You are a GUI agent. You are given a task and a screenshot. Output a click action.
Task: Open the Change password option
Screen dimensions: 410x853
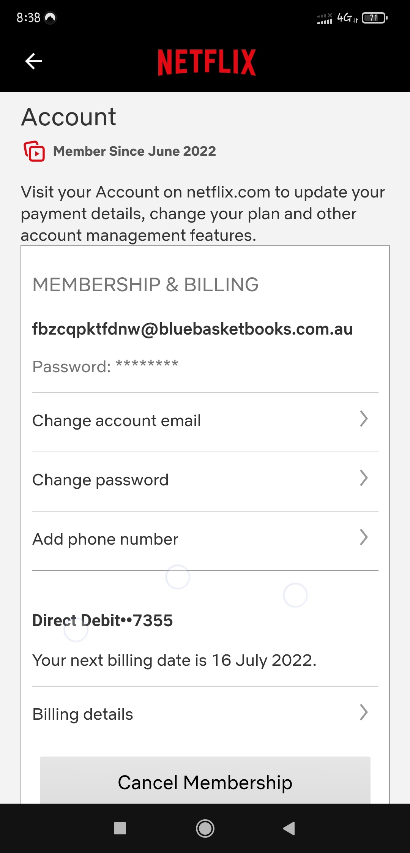point(100,480)
